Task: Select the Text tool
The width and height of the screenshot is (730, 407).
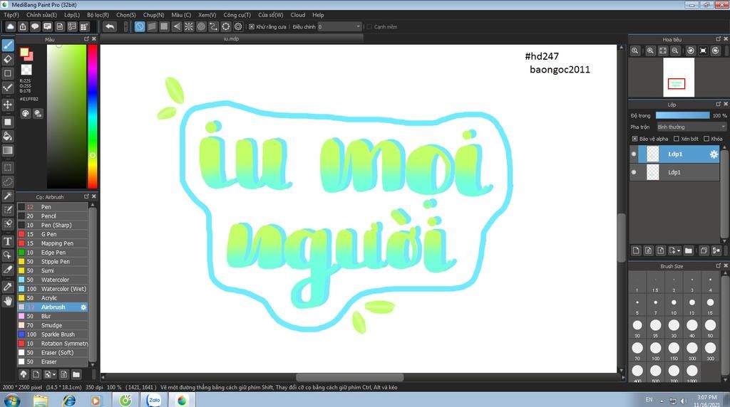Action: 8,240
